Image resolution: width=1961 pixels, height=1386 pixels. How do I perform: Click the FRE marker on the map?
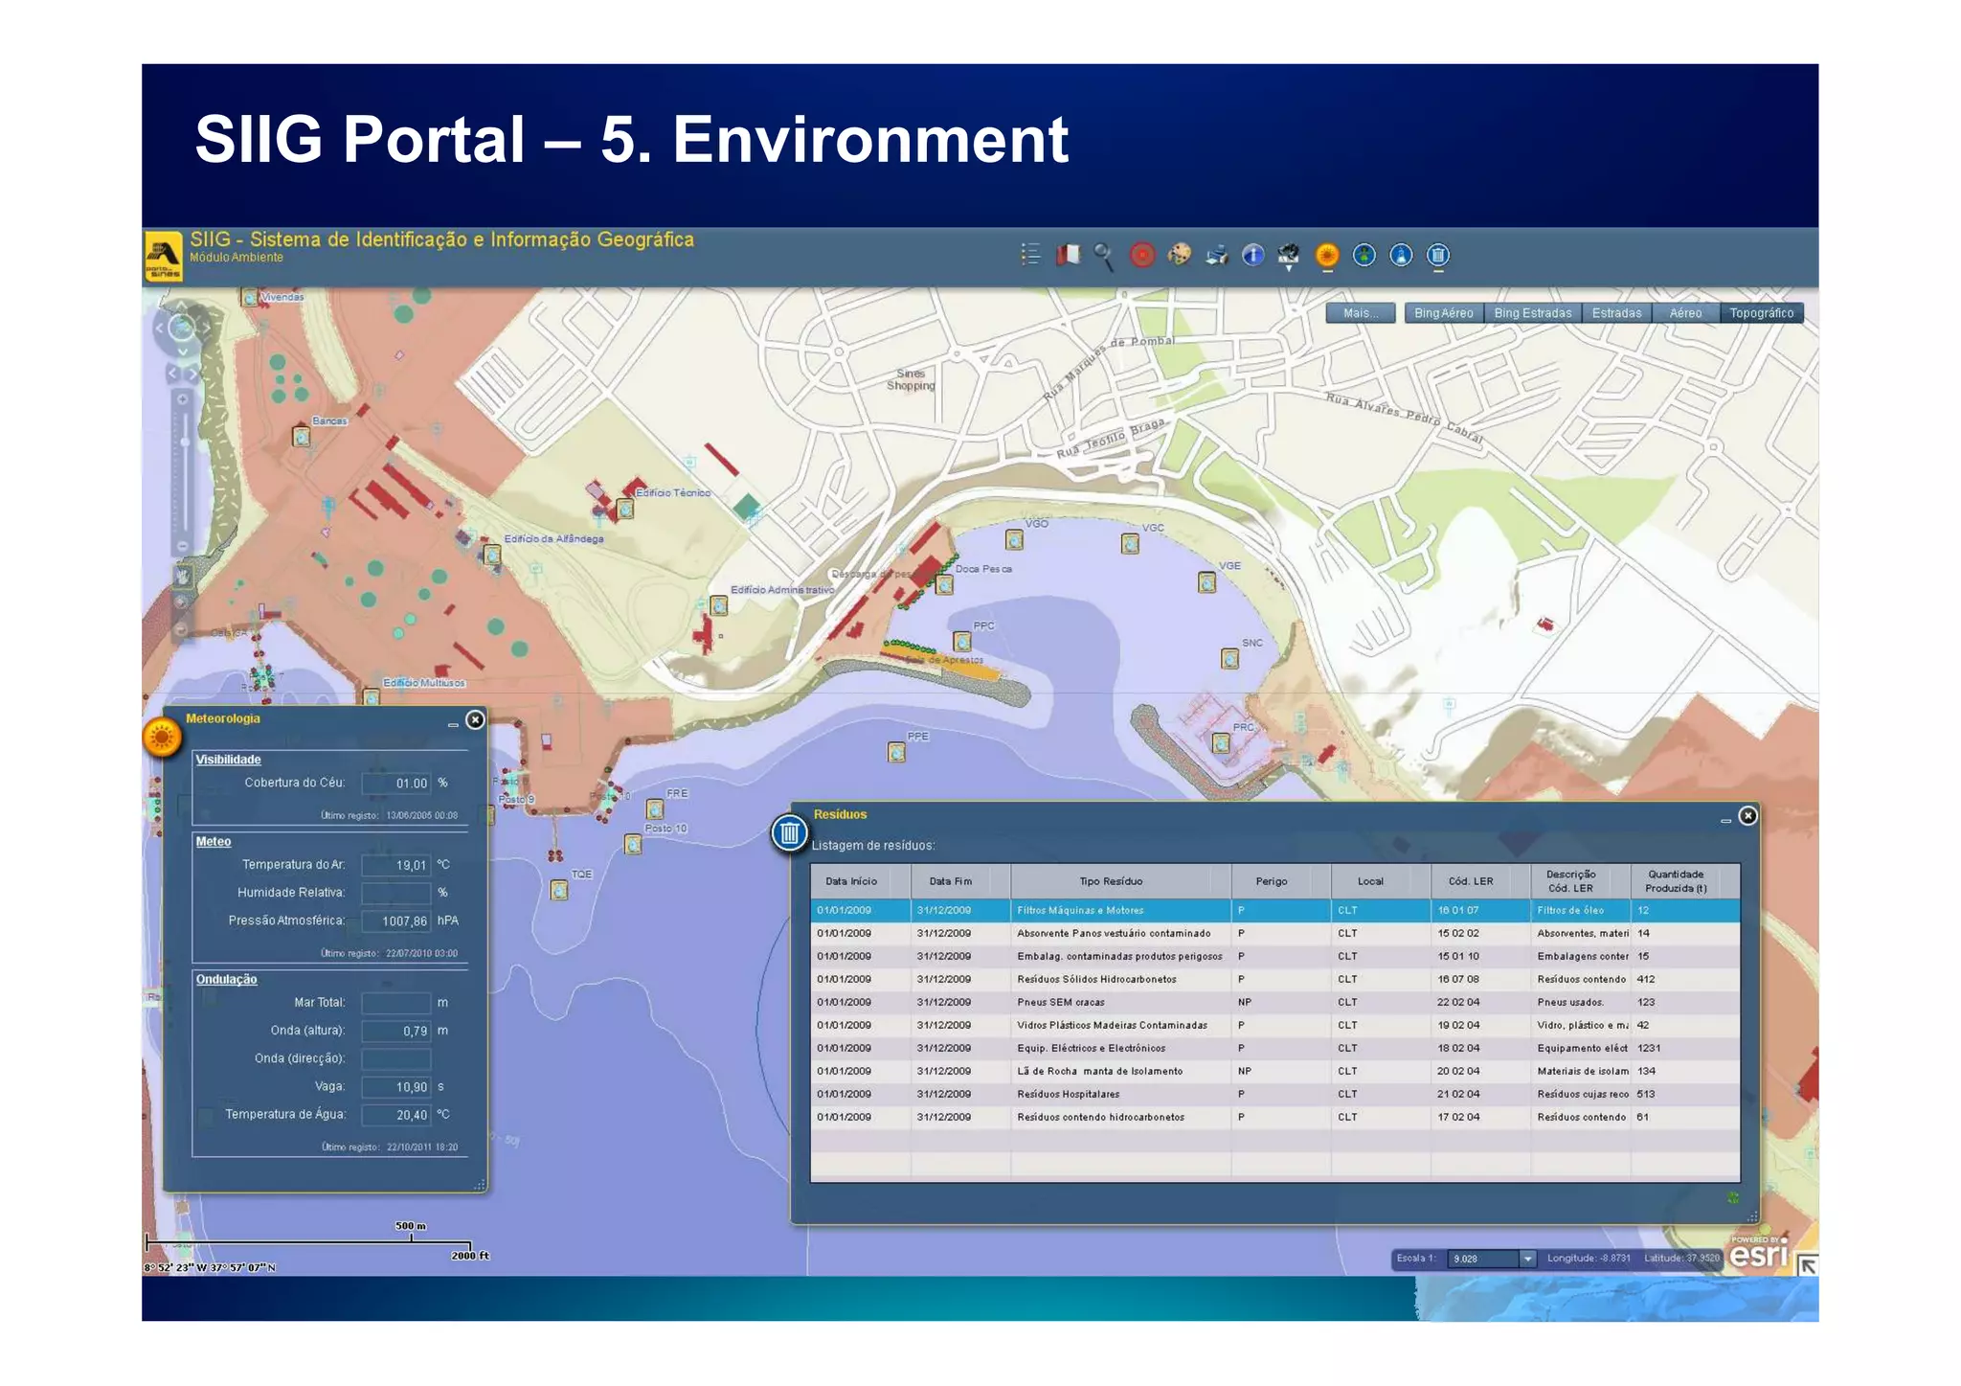coord(654,809)
